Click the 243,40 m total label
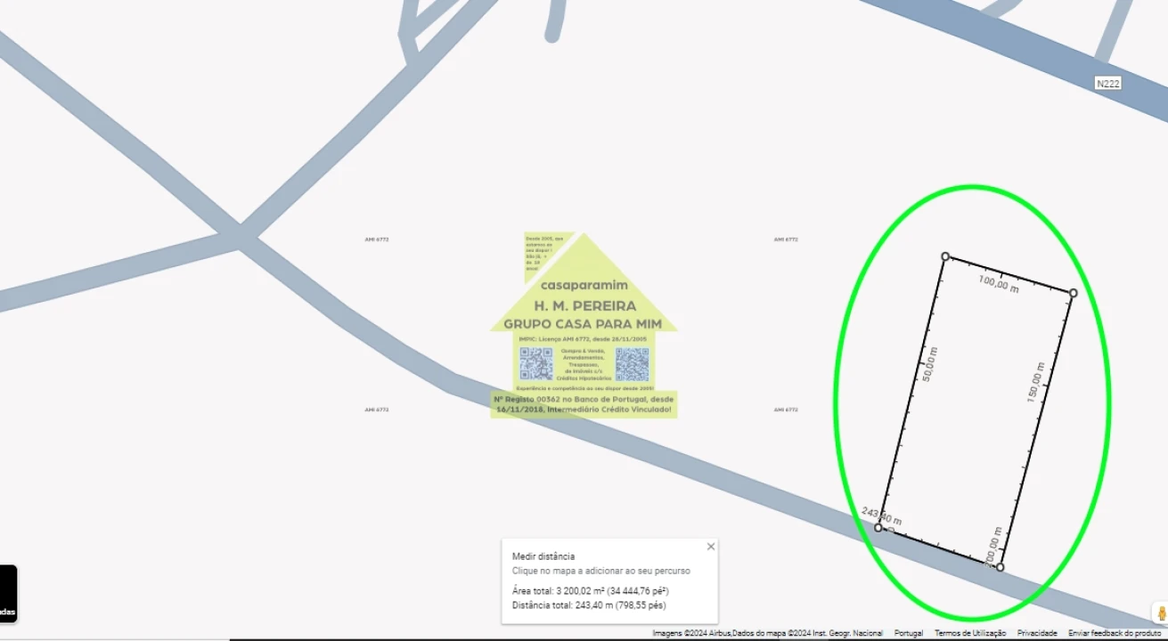Screen dimensions: 1168x641 pyautogui.click(x=881, y=516)
